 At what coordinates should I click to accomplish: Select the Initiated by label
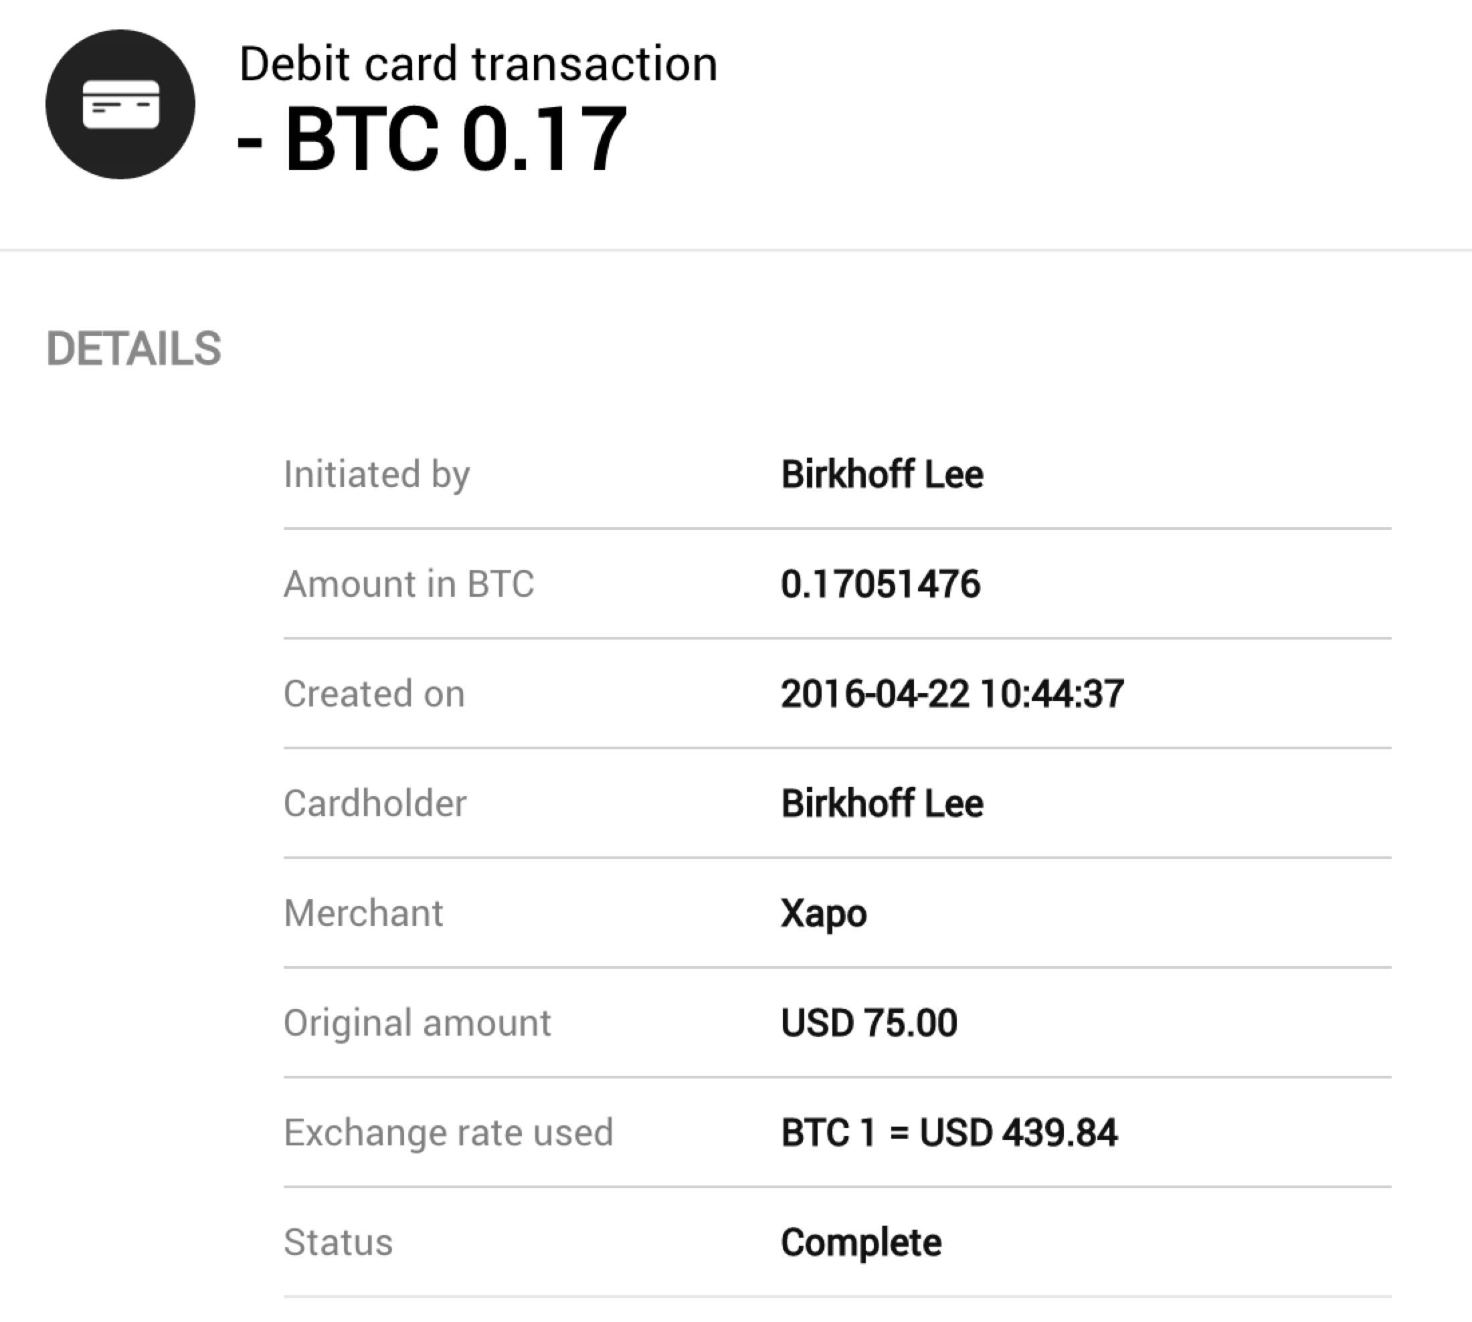[x=377, y=475]
